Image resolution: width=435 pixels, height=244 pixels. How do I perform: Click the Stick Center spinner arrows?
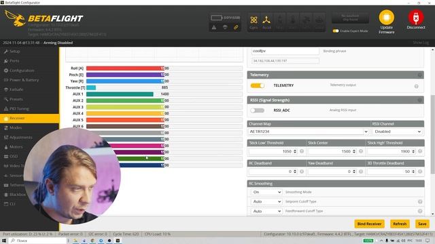click(354, 151)
